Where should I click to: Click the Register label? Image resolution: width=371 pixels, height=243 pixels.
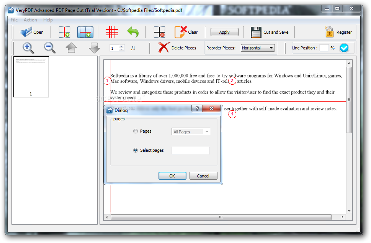(344, 32)
